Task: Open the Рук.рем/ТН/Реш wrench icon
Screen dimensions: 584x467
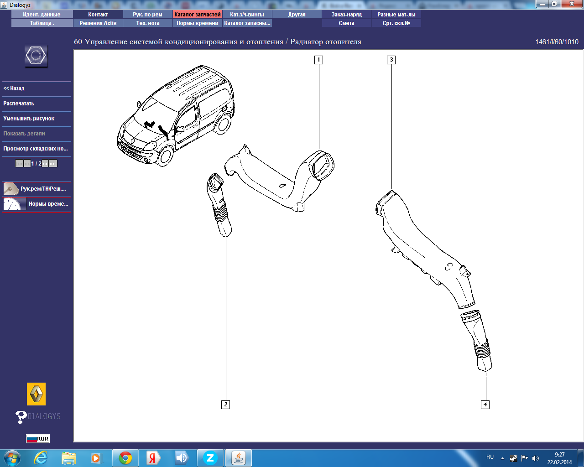Action: 11,188
